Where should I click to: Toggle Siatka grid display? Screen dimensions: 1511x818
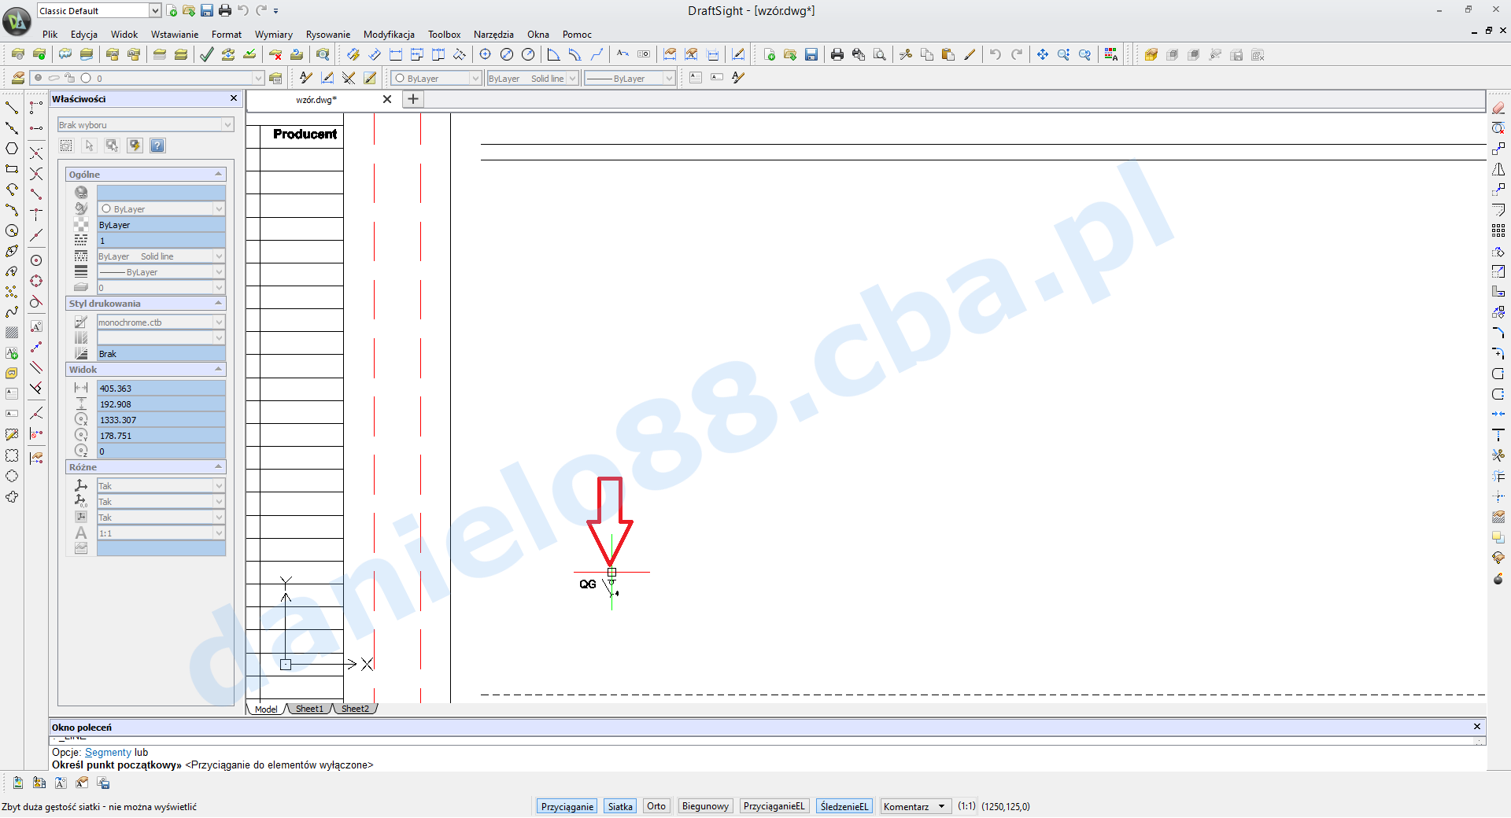click(x=620, y=806)
